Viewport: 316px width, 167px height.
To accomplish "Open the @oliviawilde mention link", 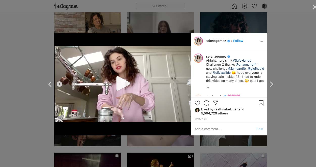I will point(222,73).
